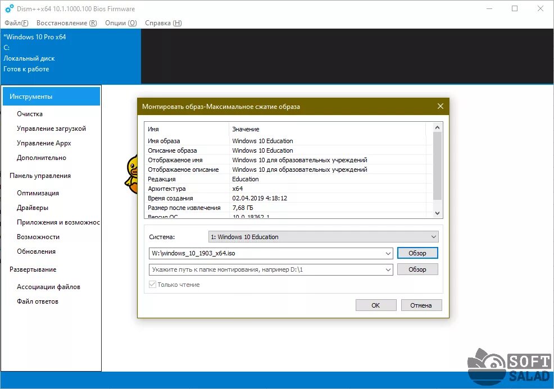Expand the Система dropdown
Screen dimensions: 554x389
[x=323, y=237]
